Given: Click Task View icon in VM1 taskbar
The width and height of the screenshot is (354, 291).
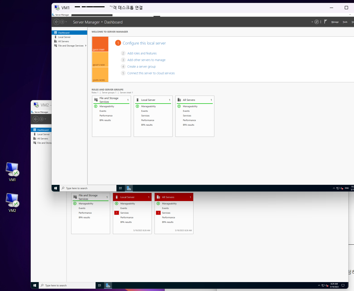Looking at the screenshot, I should pyautogui.click(x=120, y=188).
